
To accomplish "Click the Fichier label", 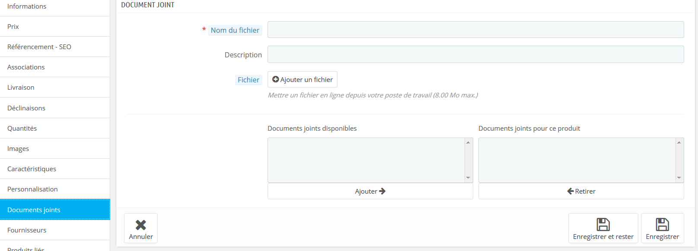I will pyautogui.click(x=249, y=80).
